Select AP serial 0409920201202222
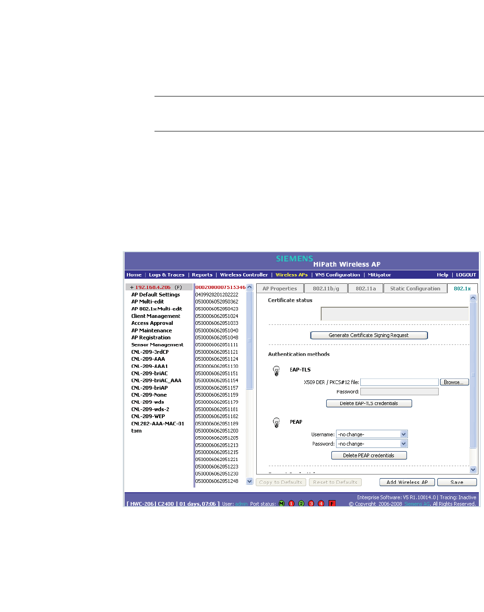This screenshot has height=612, width=484. 217,295
